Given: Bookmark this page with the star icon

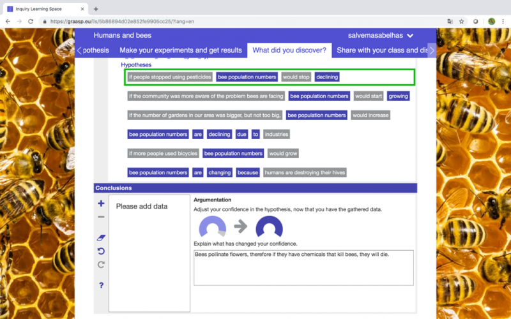Looking at the screenshot, I should click(461, 22).
